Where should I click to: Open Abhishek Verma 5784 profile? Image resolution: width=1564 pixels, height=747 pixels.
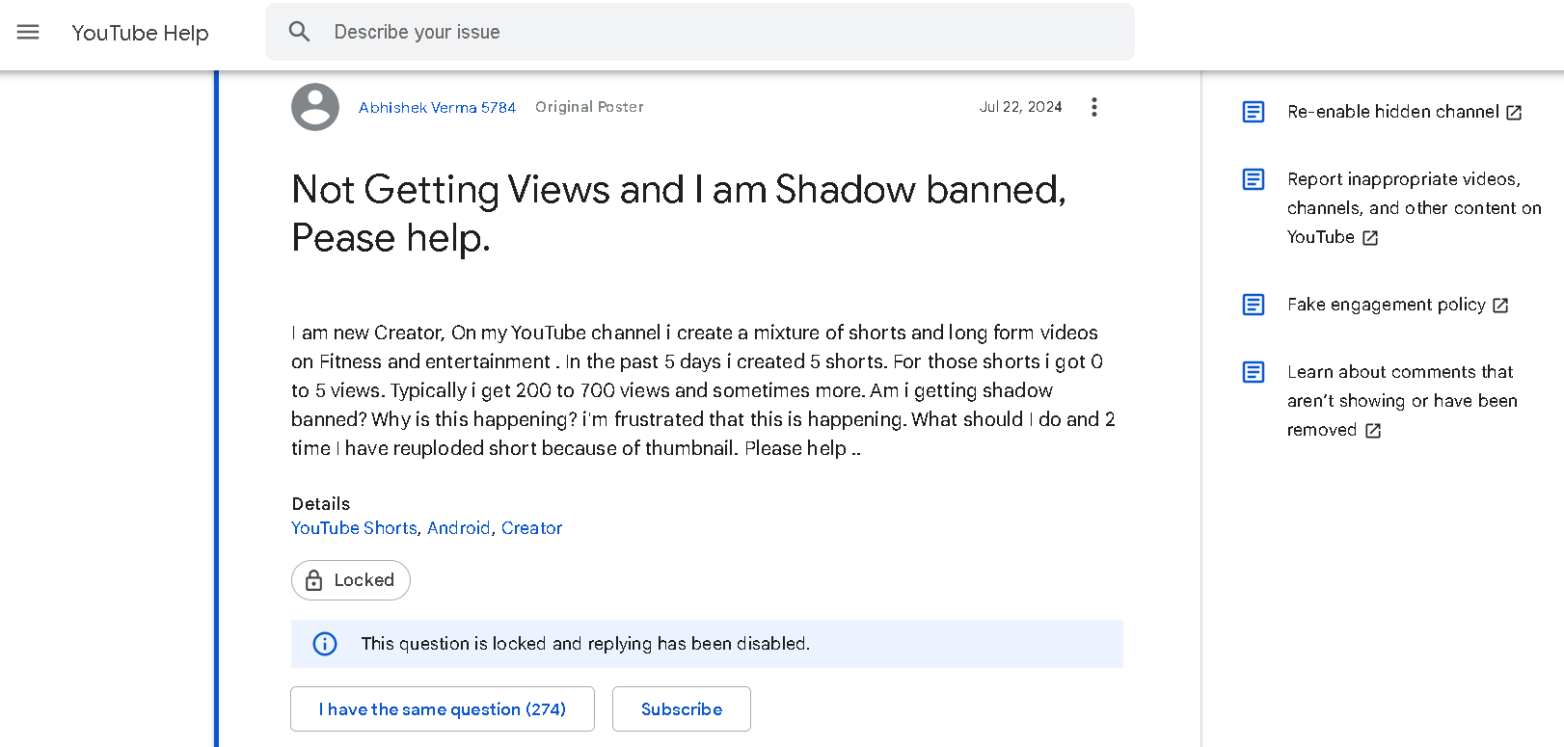(437, 107)
